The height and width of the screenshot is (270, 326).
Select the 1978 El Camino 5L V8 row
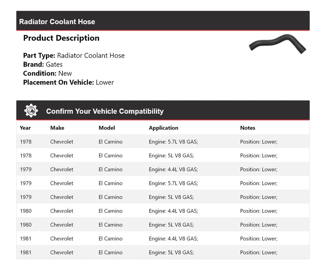pyautogui.click(x=163, y=156)
